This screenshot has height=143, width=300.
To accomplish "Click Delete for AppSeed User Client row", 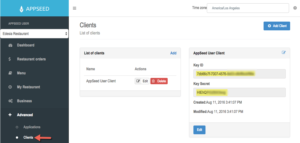I will tap(159, 81).
